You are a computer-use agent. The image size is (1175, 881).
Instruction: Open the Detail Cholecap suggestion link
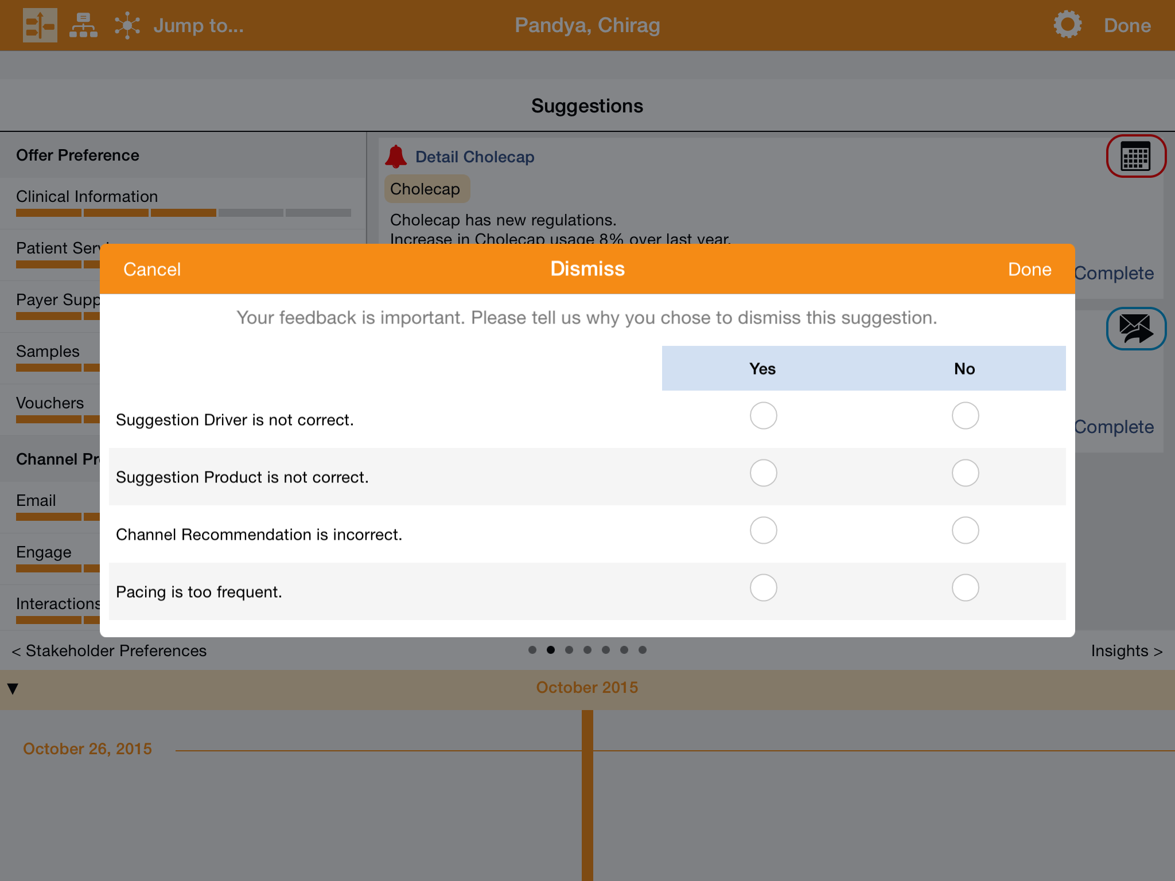point(474,157)
